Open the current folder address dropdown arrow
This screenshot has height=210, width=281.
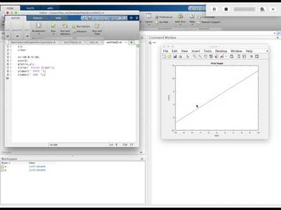[275, 33]
